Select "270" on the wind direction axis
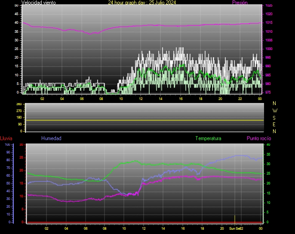The image size is (295, 234). pos(19,111)
